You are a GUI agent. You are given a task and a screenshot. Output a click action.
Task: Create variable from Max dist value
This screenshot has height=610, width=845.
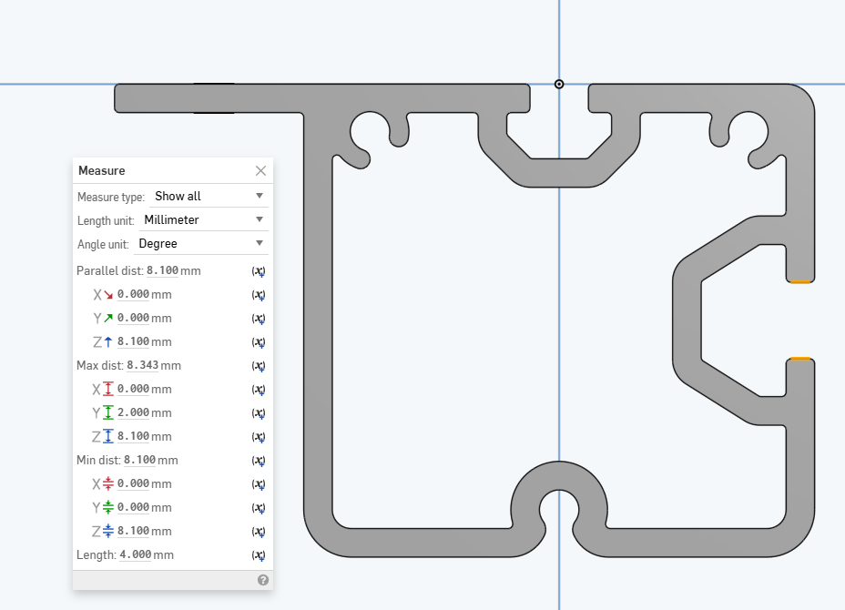(x=259, y=366)
